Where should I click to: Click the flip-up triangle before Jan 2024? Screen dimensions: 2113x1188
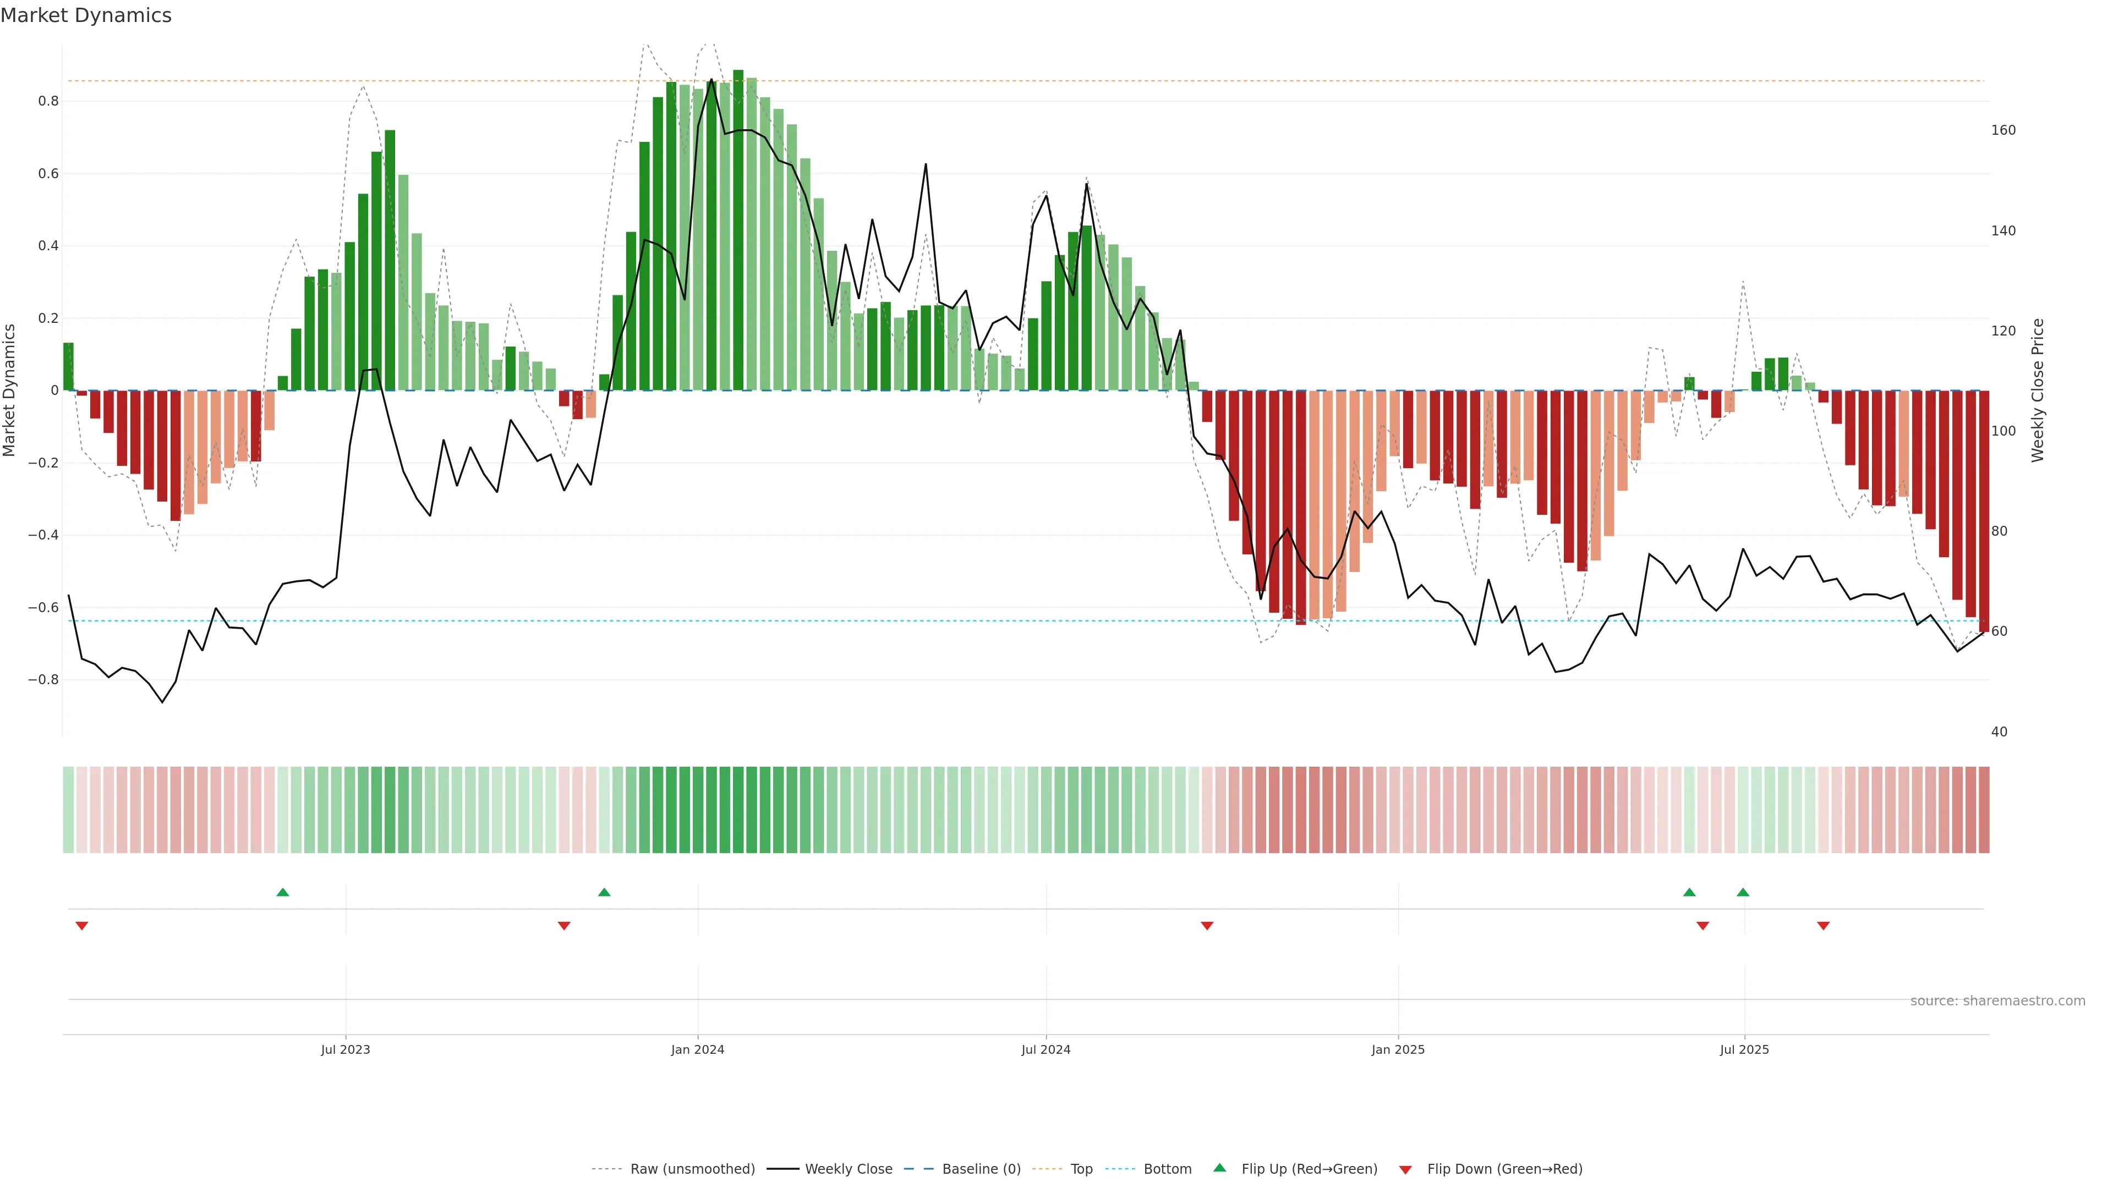point(605,892)
